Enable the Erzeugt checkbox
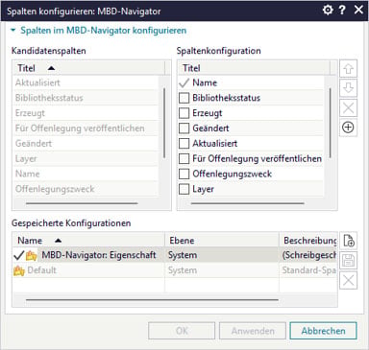The height and width of the screenshot is (350, 369). 184,113
